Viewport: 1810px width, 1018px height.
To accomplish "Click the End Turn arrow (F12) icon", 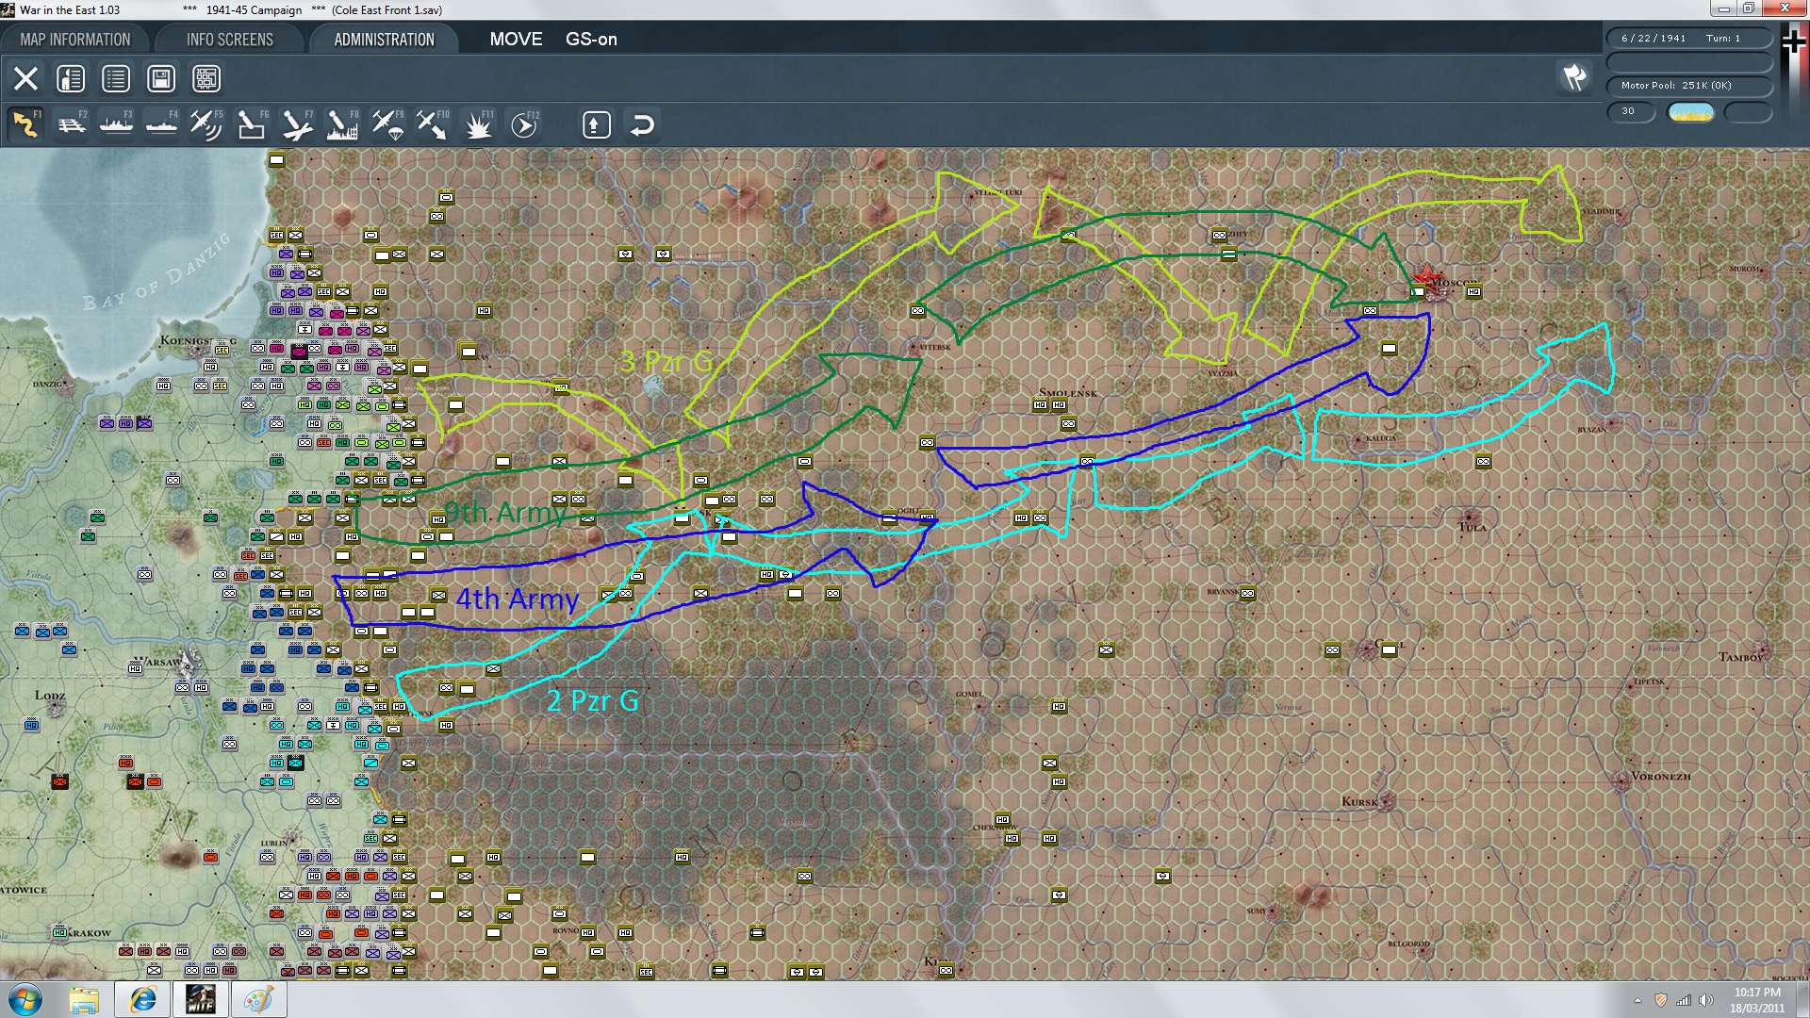I will (x=524, y=124).
